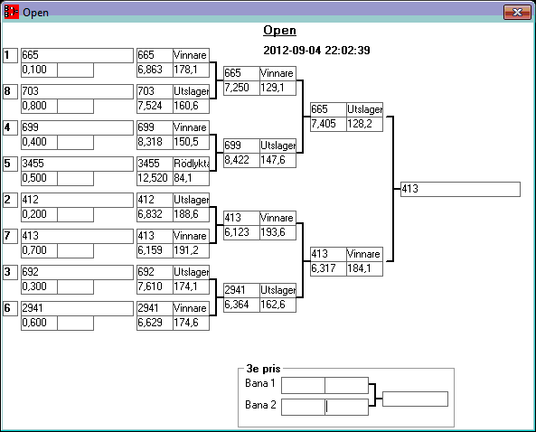Image resolution: width=536 pixels, height=432 pixels.
Task: Click the final winner field showing 413
Action: click(460, 189)
